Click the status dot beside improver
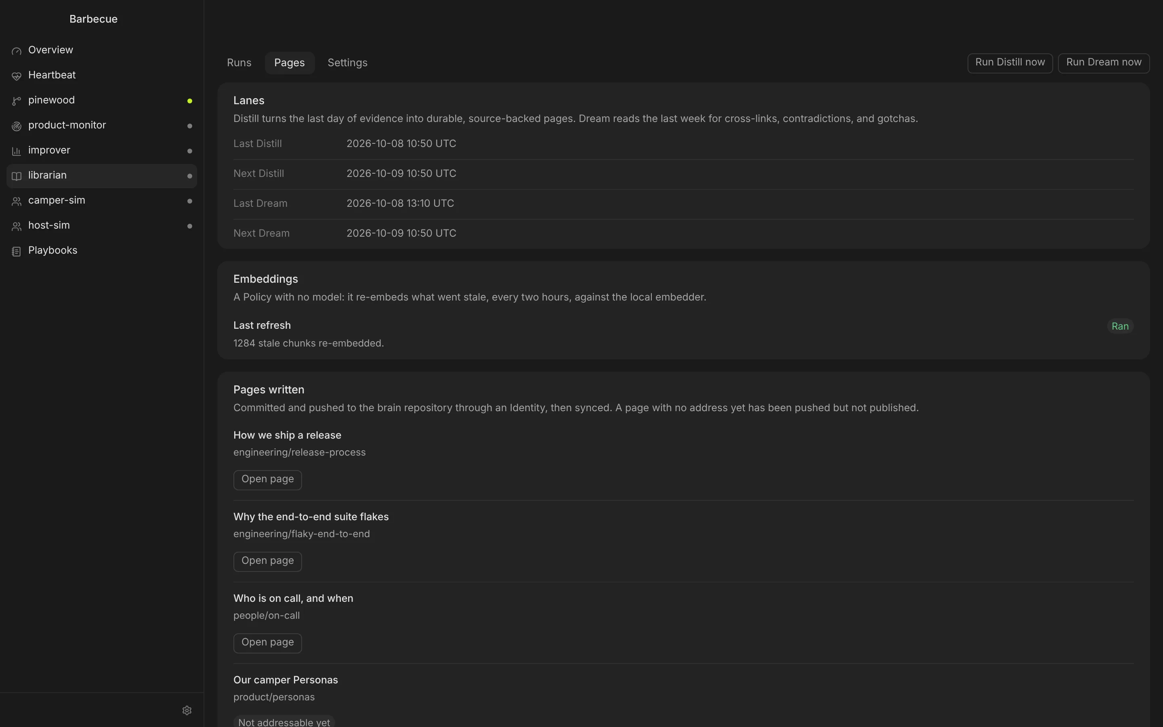This screenshot has width=1163, height=727. (x=190, y=151)
